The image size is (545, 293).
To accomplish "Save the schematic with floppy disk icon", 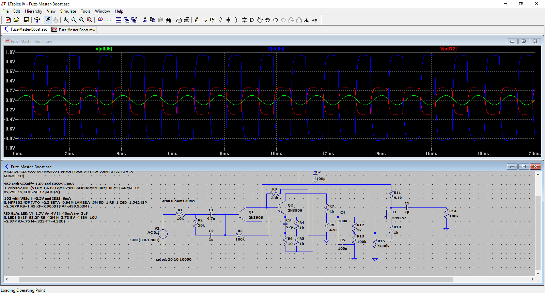I will 26,20.
